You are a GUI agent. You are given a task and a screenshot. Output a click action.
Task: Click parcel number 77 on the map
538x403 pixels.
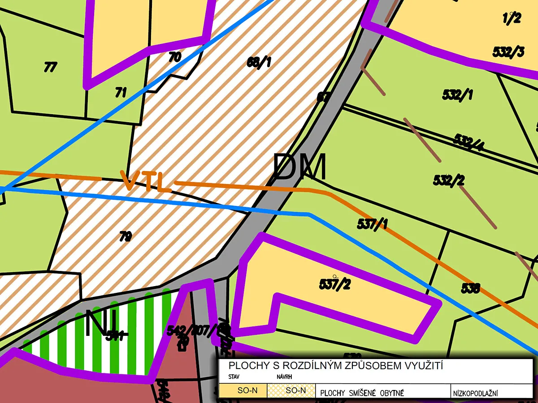pyautogui.click(x=51, y=67)
